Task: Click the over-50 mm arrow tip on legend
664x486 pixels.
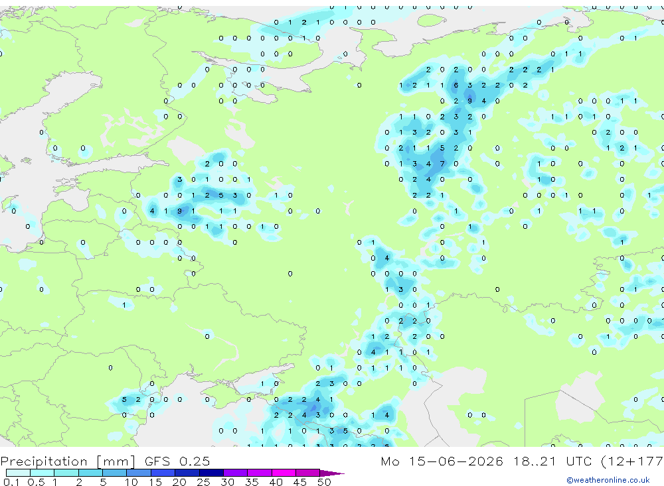Action: 332,473
